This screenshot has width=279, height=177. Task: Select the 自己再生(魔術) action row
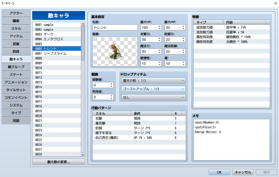tap(139, 137)
